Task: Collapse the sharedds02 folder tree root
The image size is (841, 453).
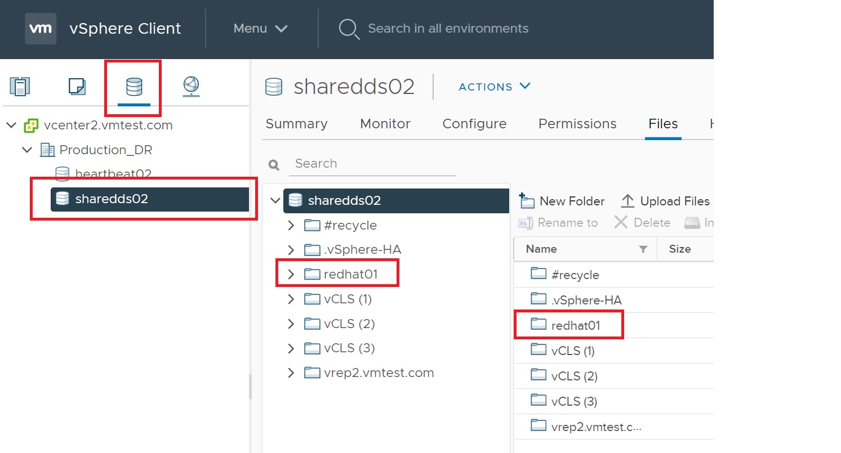Action: [x=275, y=200]
